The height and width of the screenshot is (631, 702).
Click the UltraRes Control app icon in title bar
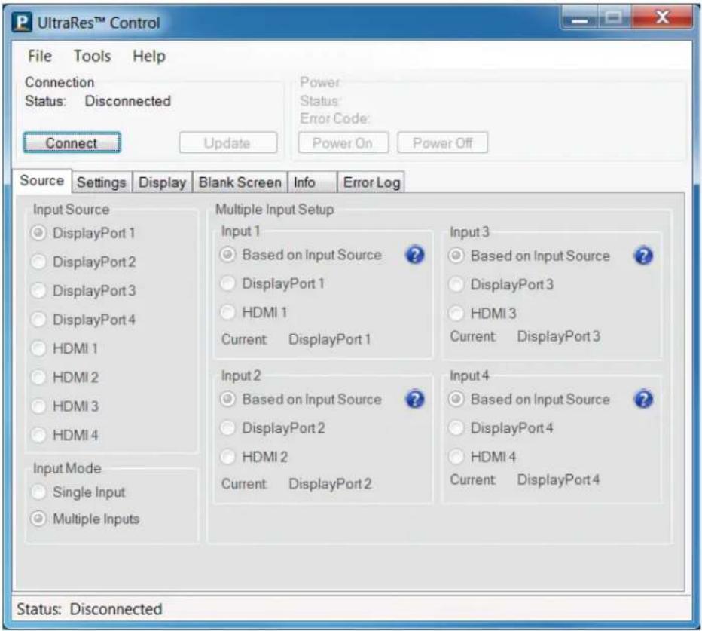(x=22, y=23)
